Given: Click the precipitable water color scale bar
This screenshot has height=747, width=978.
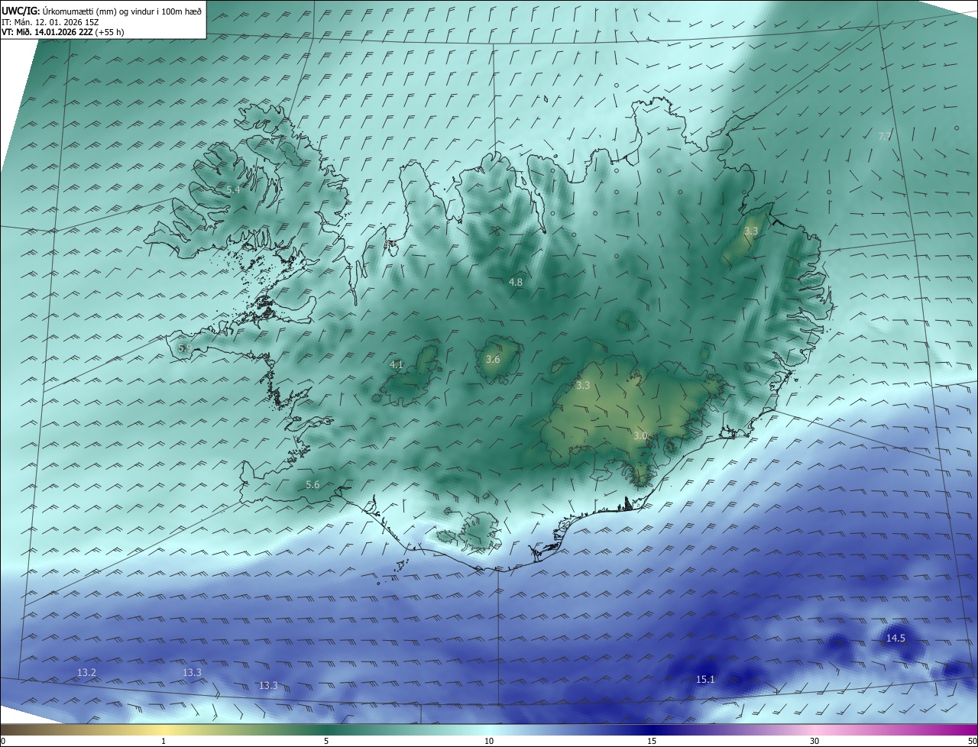Looking at the screenshot, I should click(489, 729).
